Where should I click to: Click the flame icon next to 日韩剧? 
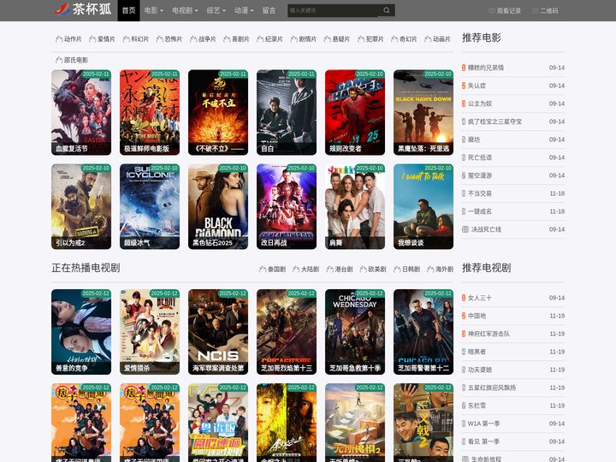tap(397, 269)
